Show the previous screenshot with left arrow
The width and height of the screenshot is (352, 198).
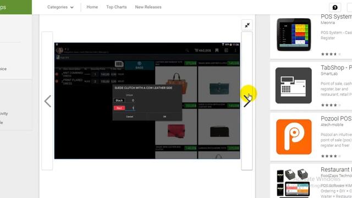(47, 101)
